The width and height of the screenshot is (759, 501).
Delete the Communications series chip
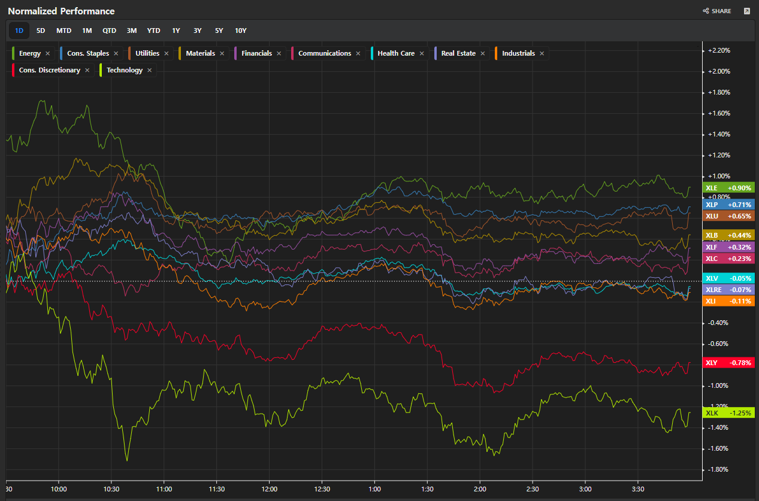point(358,53)
